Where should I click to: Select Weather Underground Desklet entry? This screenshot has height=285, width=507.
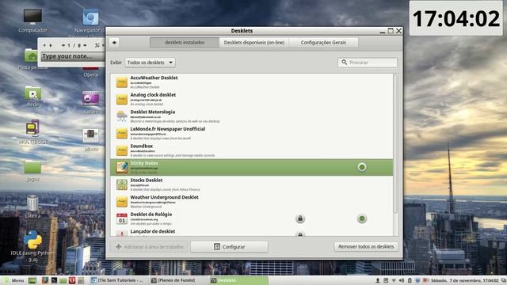[x=252, y=202]
